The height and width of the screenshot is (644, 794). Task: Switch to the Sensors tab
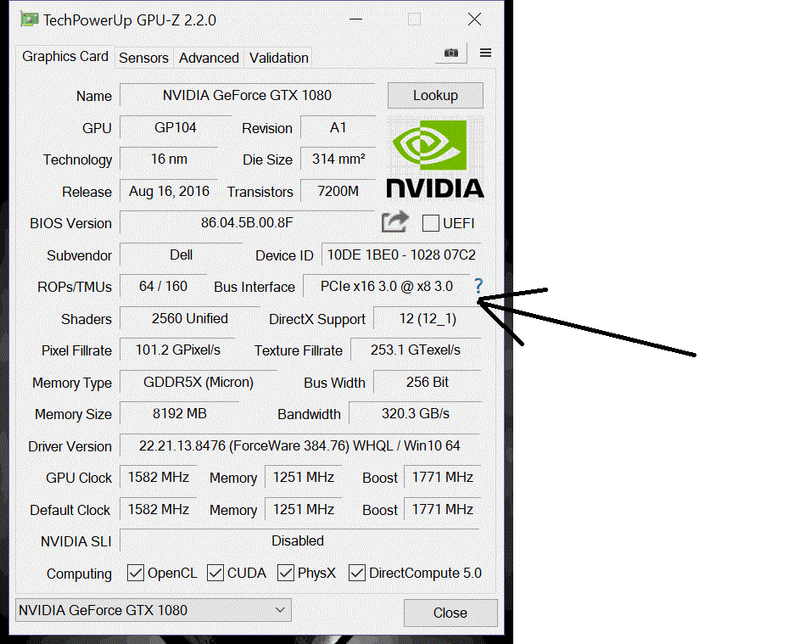click(x=143, y=58)
